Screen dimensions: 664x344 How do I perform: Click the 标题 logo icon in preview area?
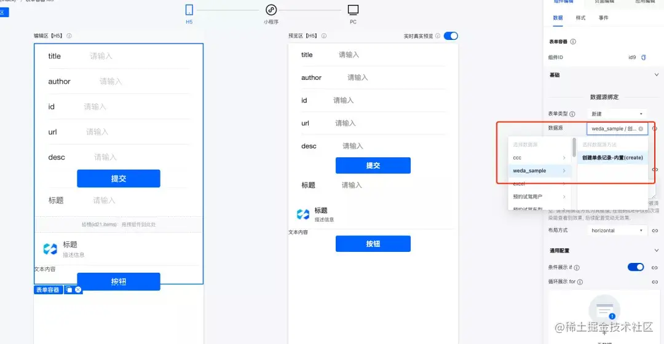pos(302,214)
